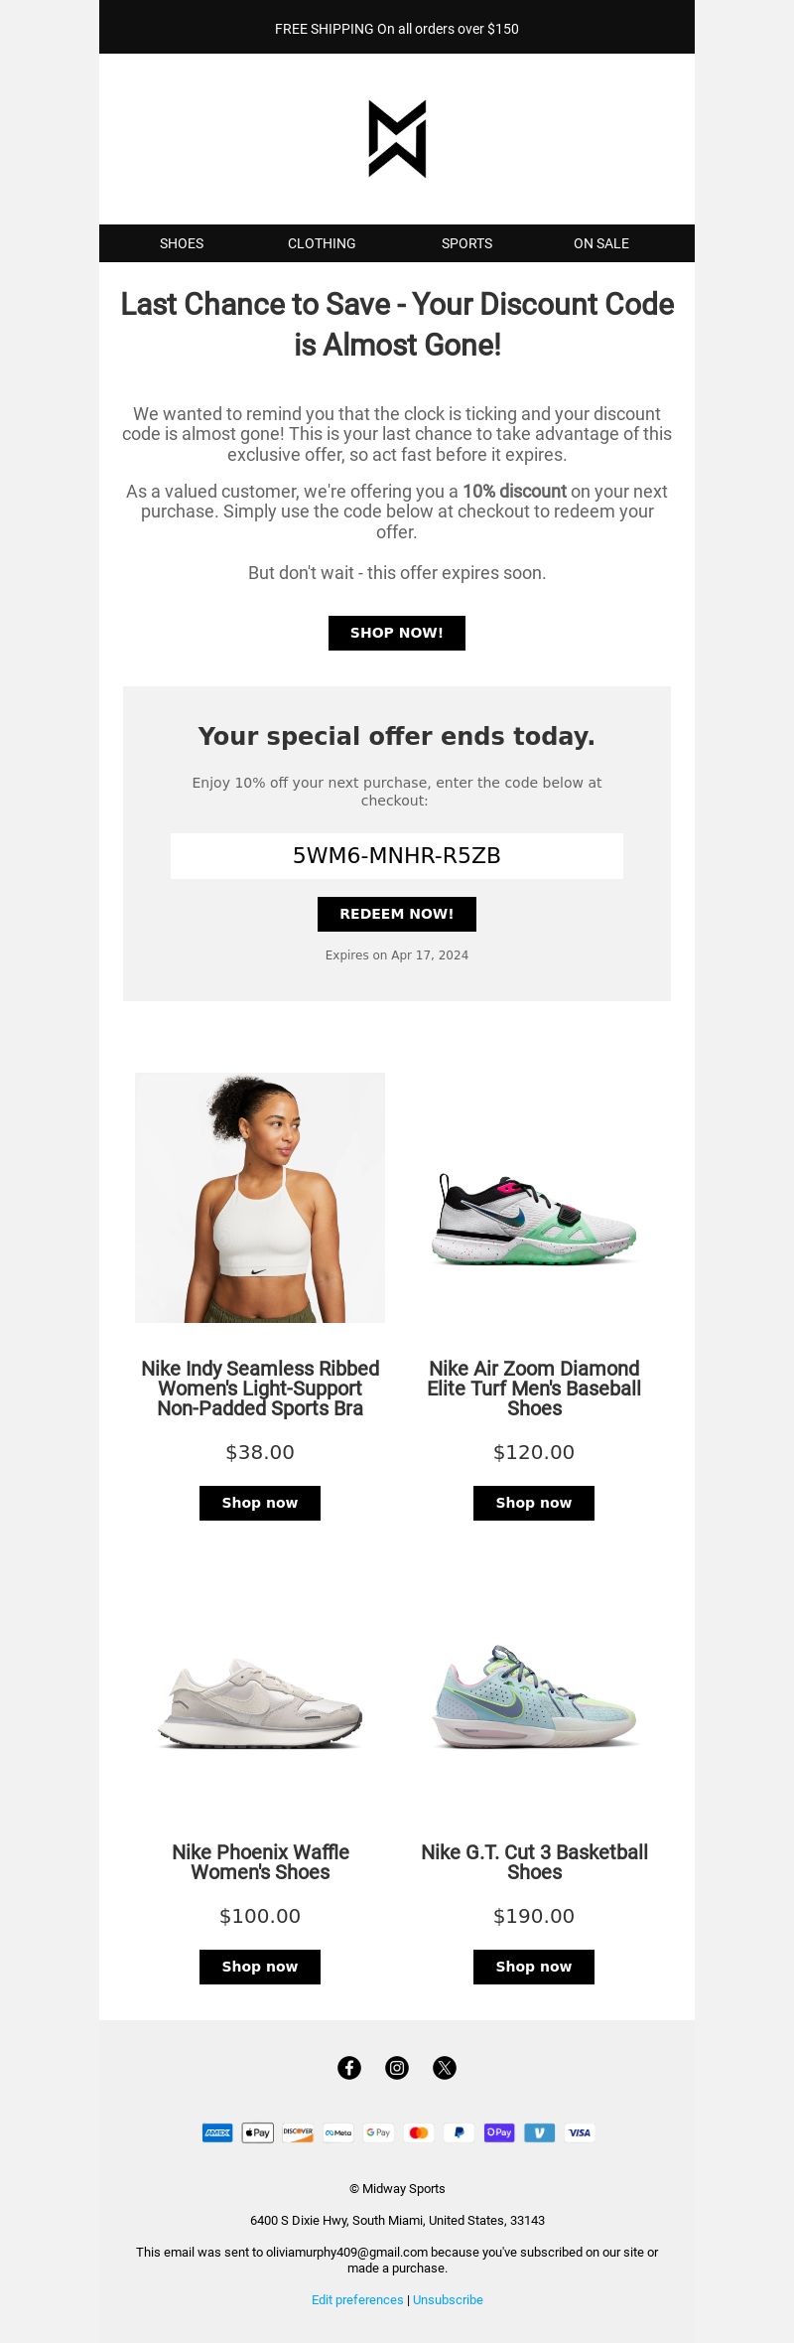Open the CLOTHING menu item
This screenshot has width=794, height=2343.
[322, 243]
